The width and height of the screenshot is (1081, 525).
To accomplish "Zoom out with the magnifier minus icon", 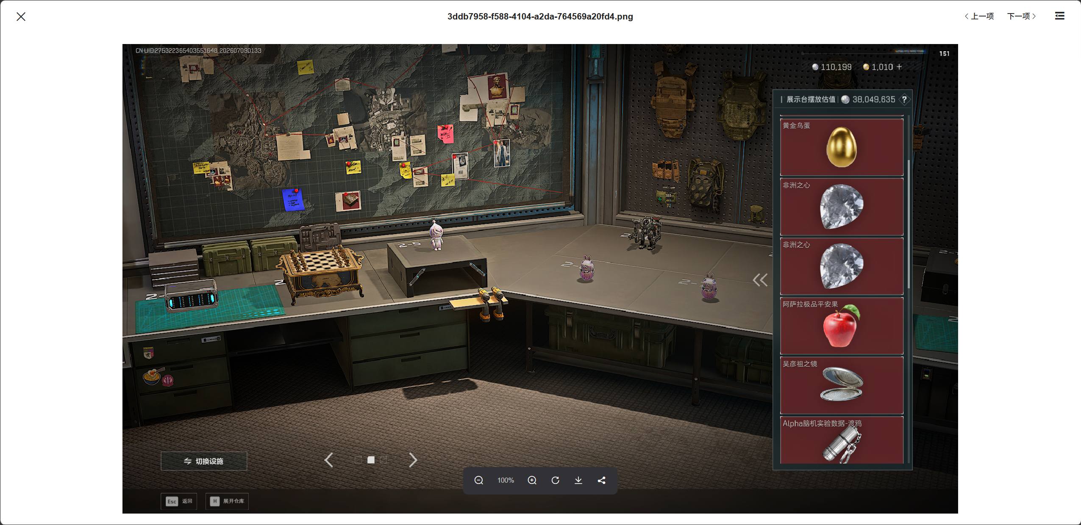I will pyautogui.click(x=479, y=480).
